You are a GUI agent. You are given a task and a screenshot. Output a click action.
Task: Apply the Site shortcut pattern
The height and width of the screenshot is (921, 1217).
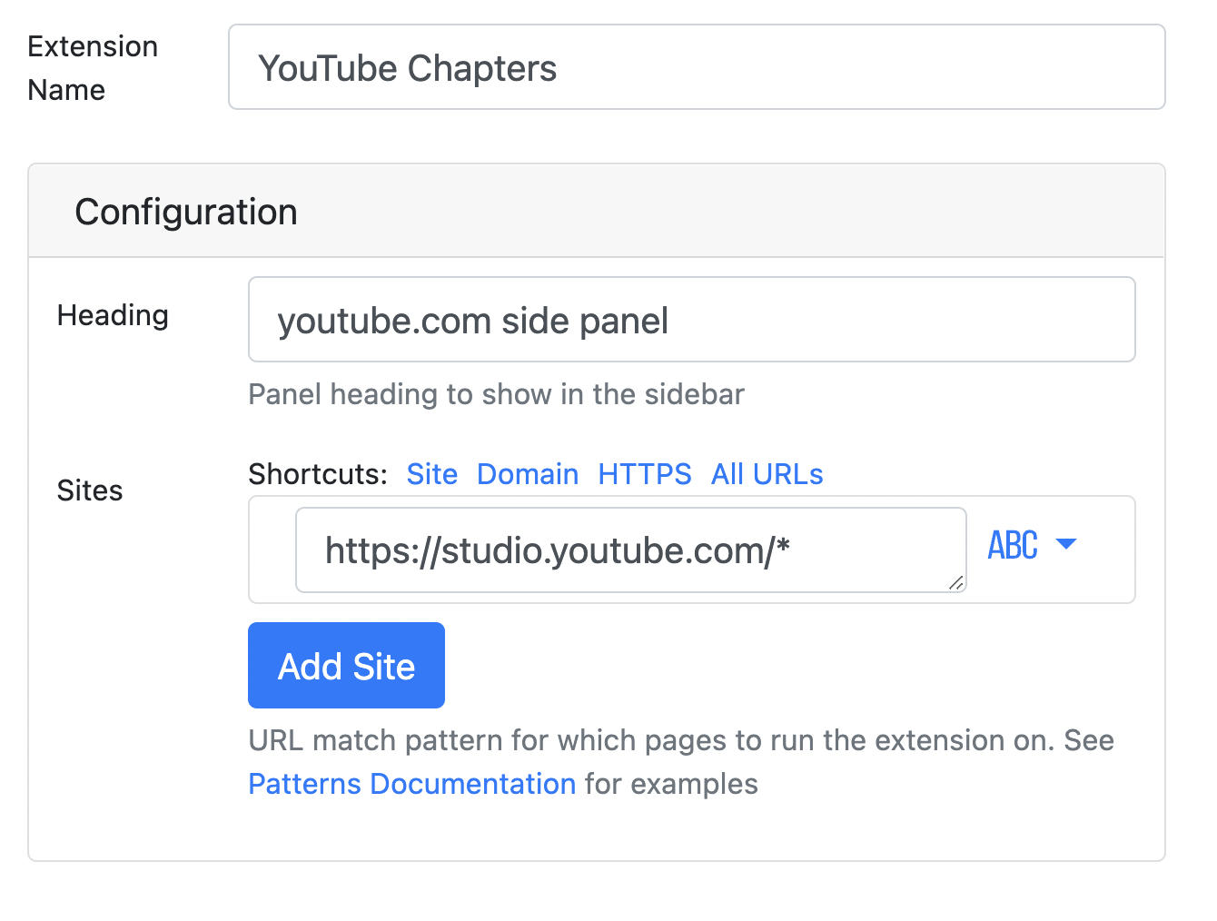coord(431,474)
